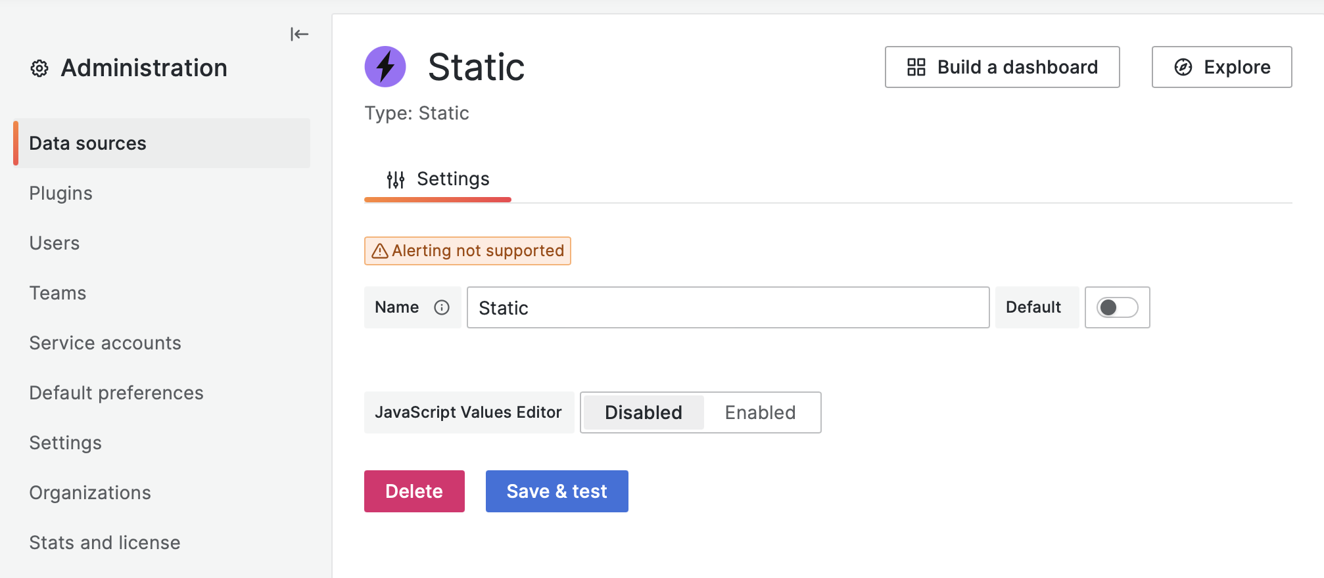The image size is (1324, 578).
Task: Click the 'Type: Static' text
Action: click(417, 113)
